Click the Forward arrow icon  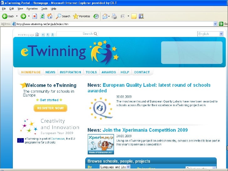click(23, 16)
